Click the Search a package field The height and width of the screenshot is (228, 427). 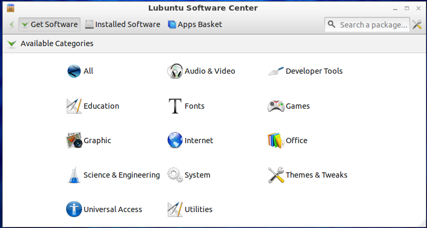373,24
